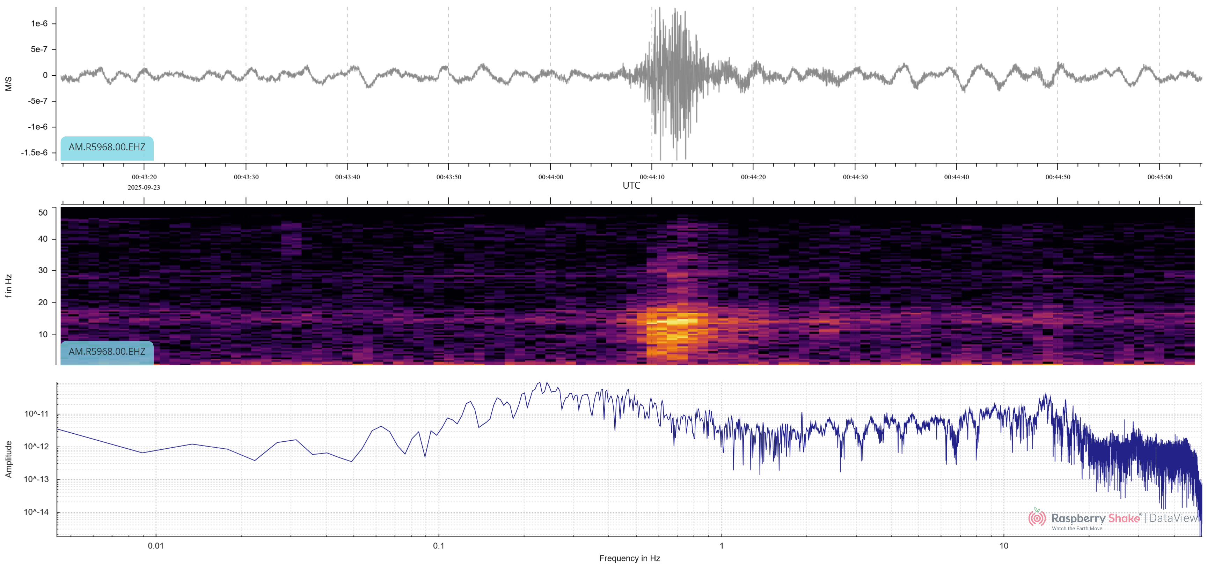
Task: Click the 00:44:00 time tick label
Action: 550,177
